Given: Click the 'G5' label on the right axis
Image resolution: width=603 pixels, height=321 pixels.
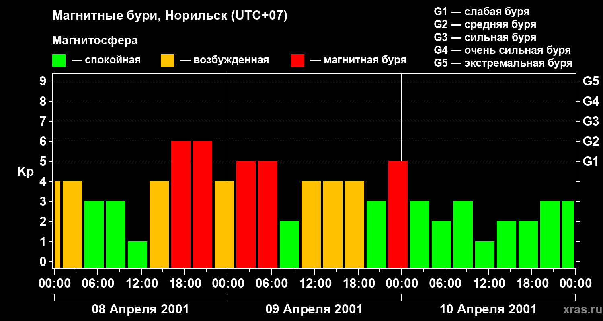Looking at the screenshot, I should [x=591, y=81].
